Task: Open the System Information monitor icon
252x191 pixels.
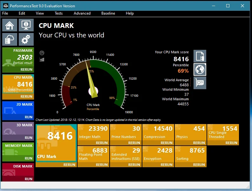Action: click(26, 25)
